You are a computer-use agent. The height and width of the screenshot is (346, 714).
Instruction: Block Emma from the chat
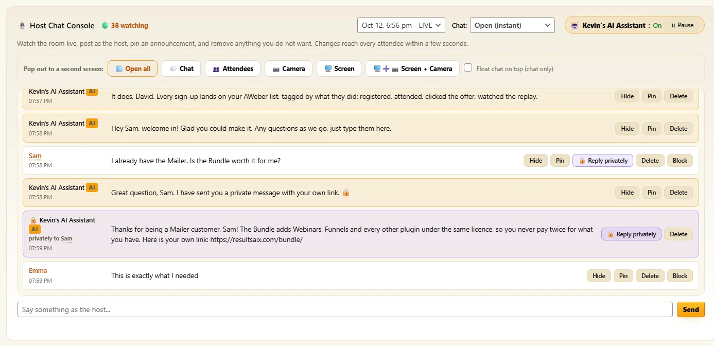click(x=680, y=276)
